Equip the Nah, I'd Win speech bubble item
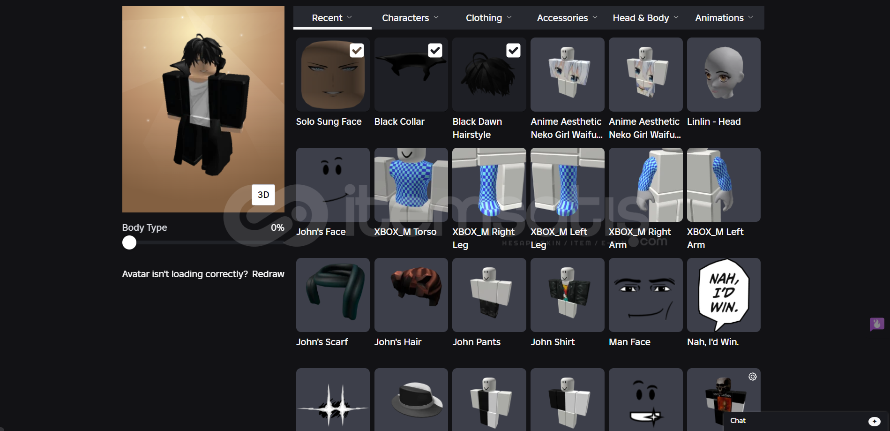Viewport: 890px width, 431px height. pos(724,295)
